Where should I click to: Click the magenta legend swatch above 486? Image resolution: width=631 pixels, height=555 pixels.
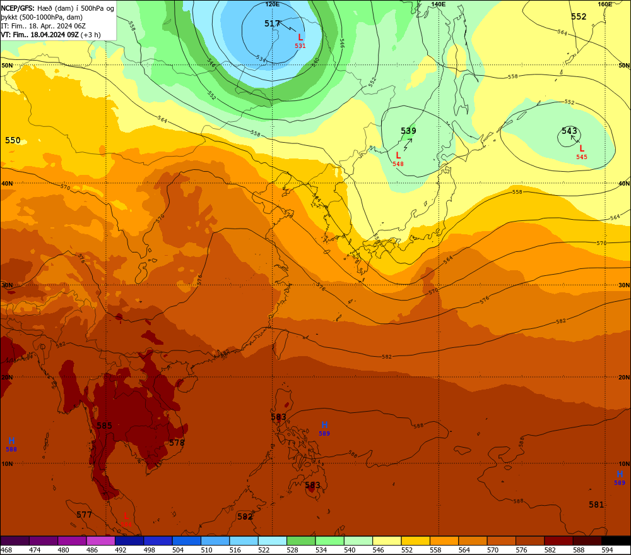coord(100,540)
